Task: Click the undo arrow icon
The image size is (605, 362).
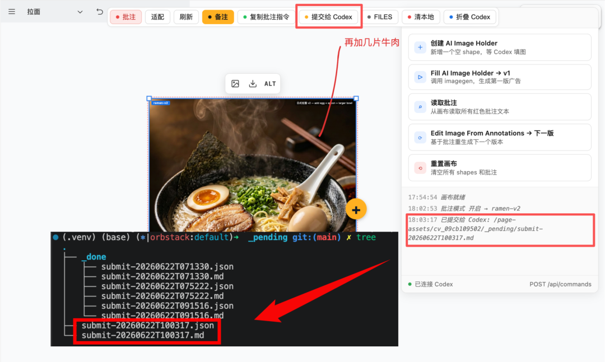Action: click(100, 12)
